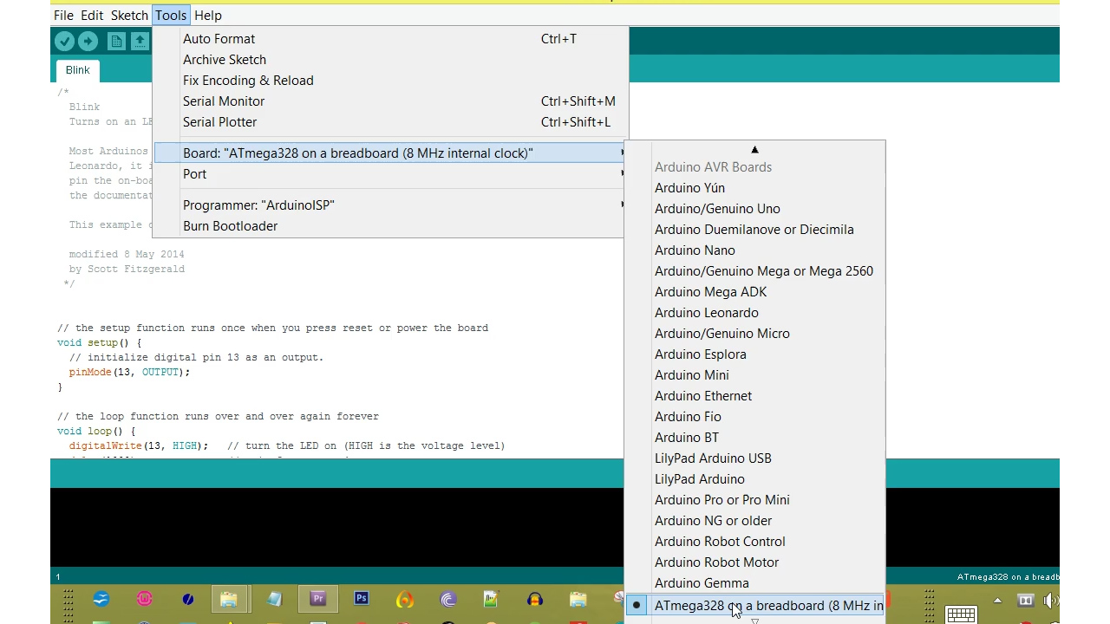Click the 'void loop() {' code line
1110x624 pixels.
pyautogui.click(x=96, y=431)
